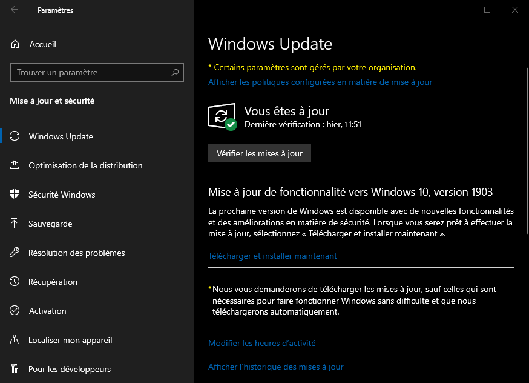Open Optimisation de la distribution section

tap(85, 165)
